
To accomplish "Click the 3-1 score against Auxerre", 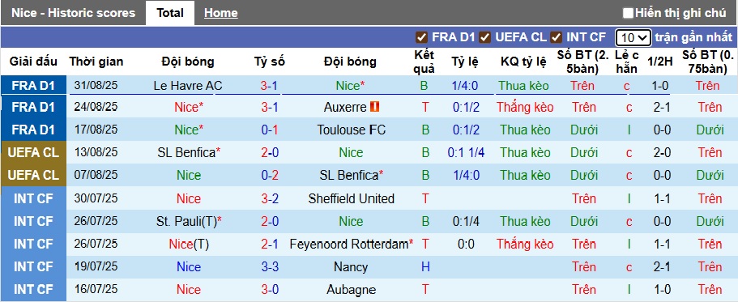I will tap(269, 107).
